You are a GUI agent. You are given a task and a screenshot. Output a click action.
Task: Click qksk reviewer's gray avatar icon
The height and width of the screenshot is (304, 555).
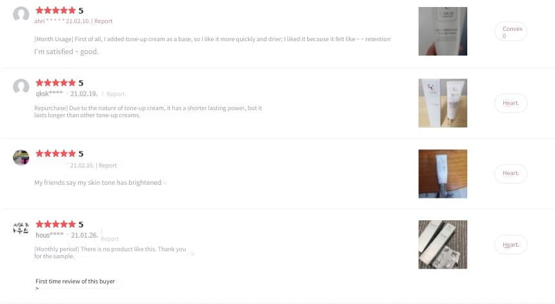click(x=21, y=86)
